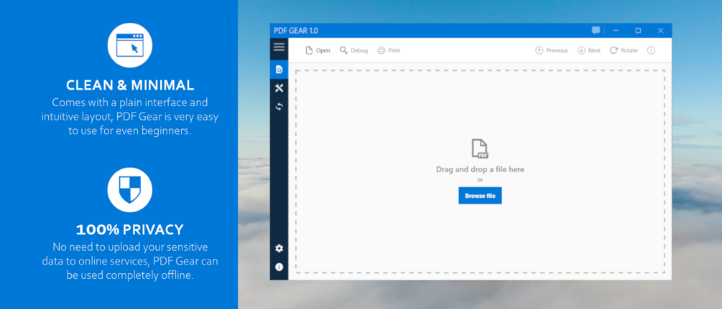Viewport: 722px width, 309px height.
Task: Close the PDF Gear window
Action: (x=661, y=31)
